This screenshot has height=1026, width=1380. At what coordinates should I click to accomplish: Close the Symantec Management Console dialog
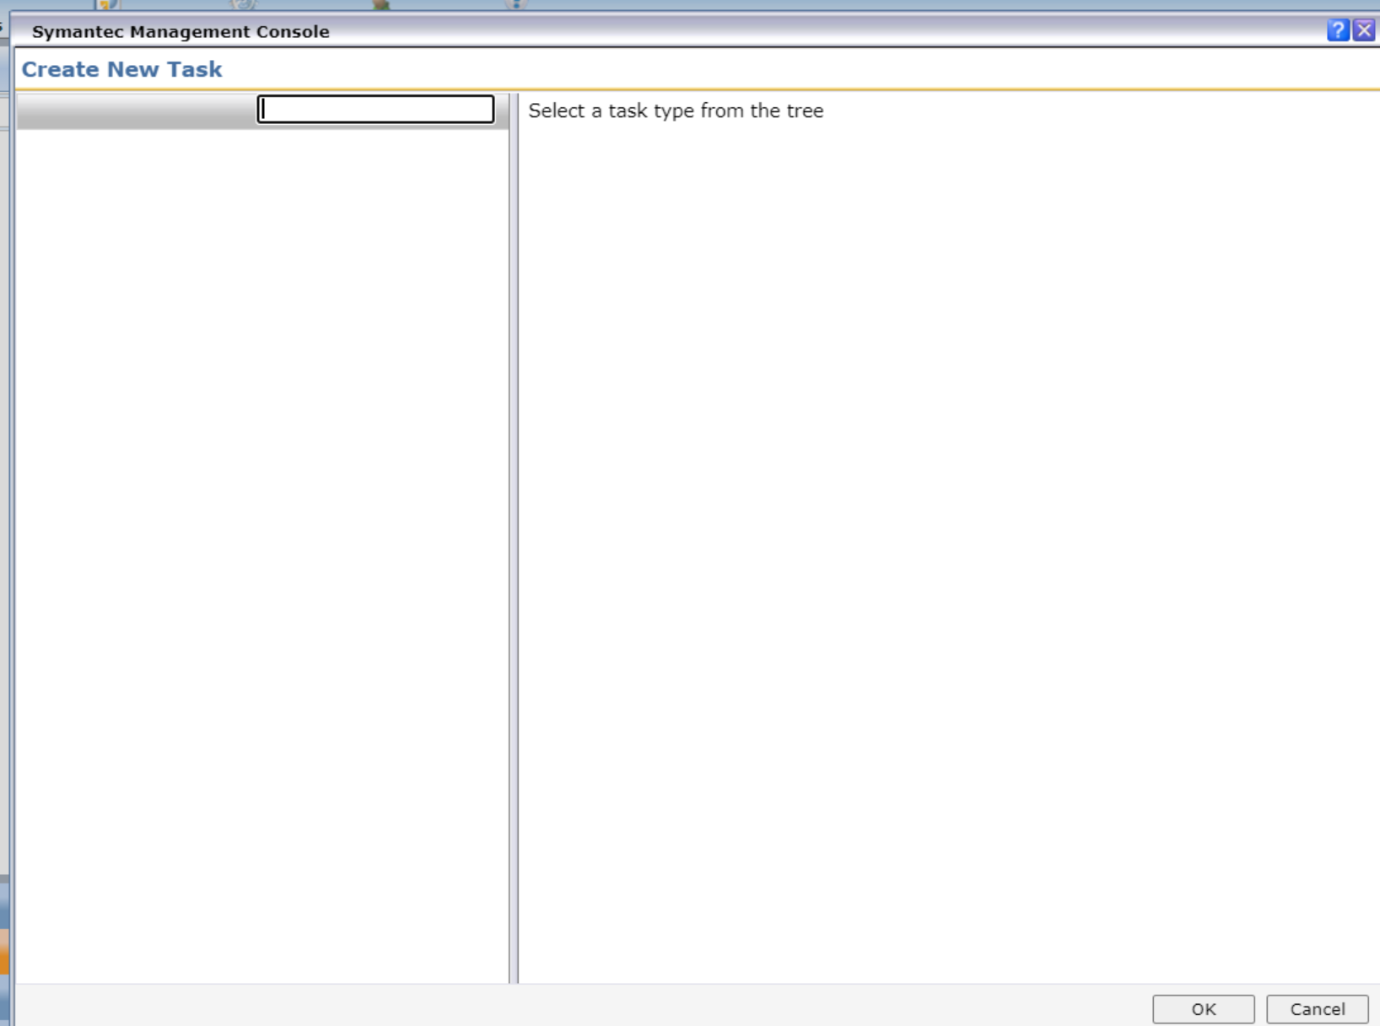[1364, 30]
